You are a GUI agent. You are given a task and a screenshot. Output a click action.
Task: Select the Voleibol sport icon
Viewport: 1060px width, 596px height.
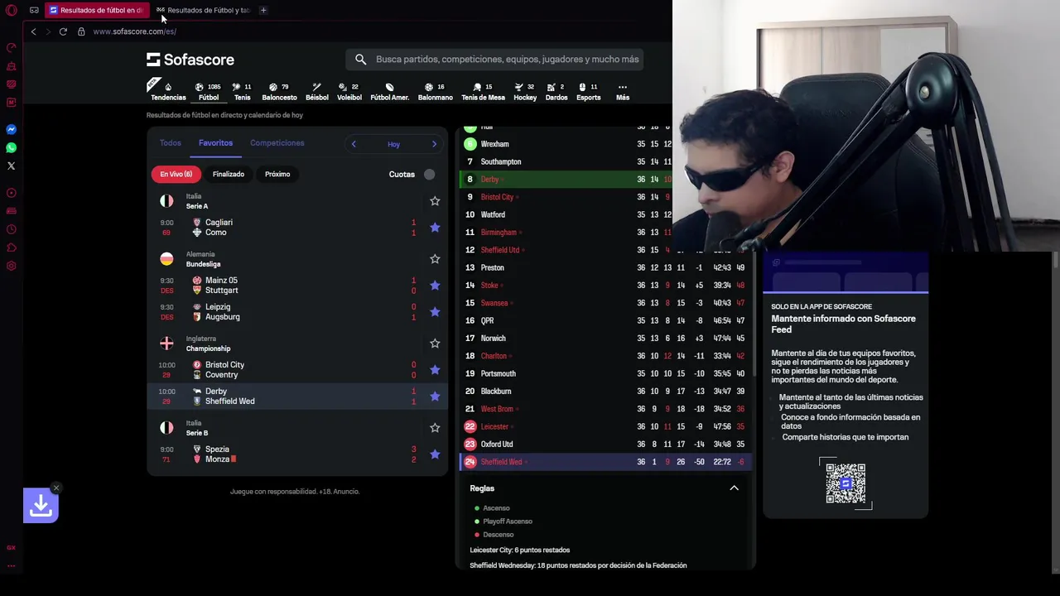pyautogui.click(x=349, y=91)
